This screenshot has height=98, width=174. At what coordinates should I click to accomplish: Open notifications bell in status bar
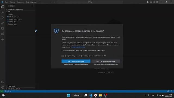click(x=172, y=91)
